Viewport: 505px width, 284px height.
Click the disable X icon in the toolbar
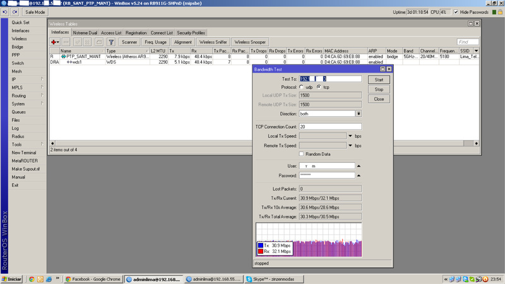[x=88, y=42]
